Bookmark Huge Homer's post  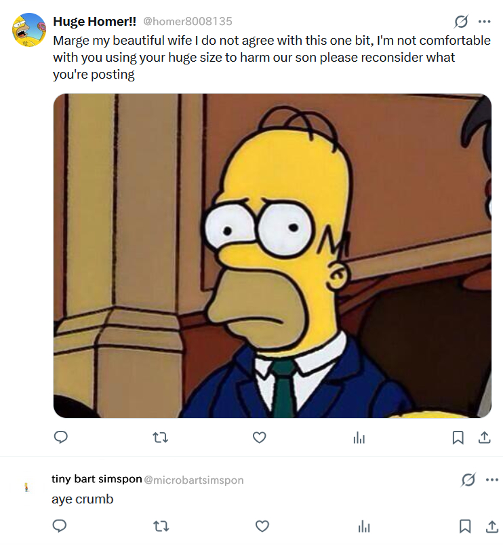click(458, 438)
